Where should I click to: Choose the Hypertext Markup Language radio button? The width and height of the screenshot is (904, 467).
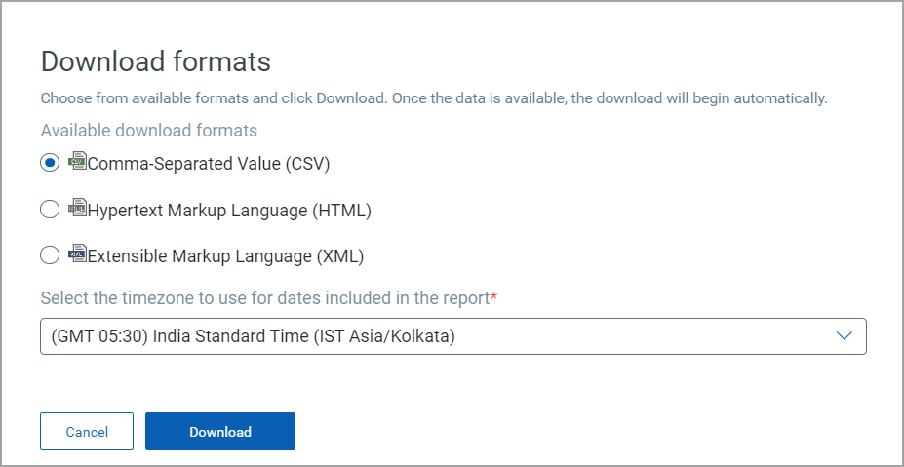click(x=50, y=210)
